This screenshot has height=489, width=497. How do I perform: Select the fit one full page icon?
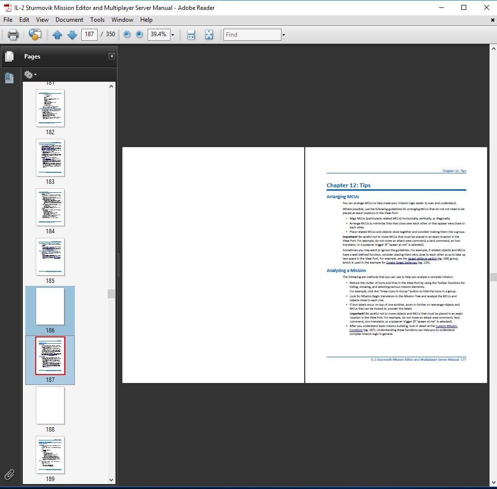click(209, 35)
